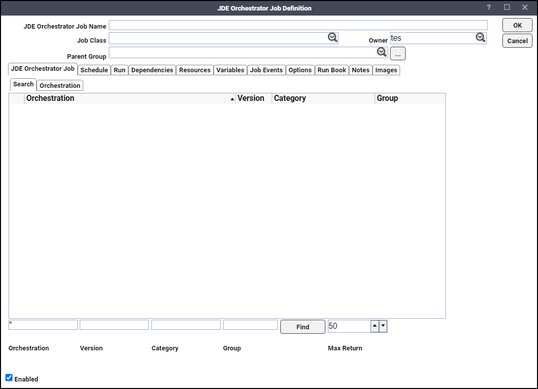The width and height of the screenshot is (538, 389).
Task: Open the Run Book tab
Action: pos(332,70)
